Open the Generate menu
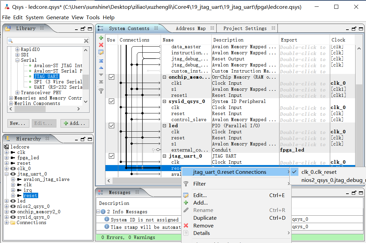The width and height of the screenshot is (366, 243). pyautogui.click(x=57, y=18)
